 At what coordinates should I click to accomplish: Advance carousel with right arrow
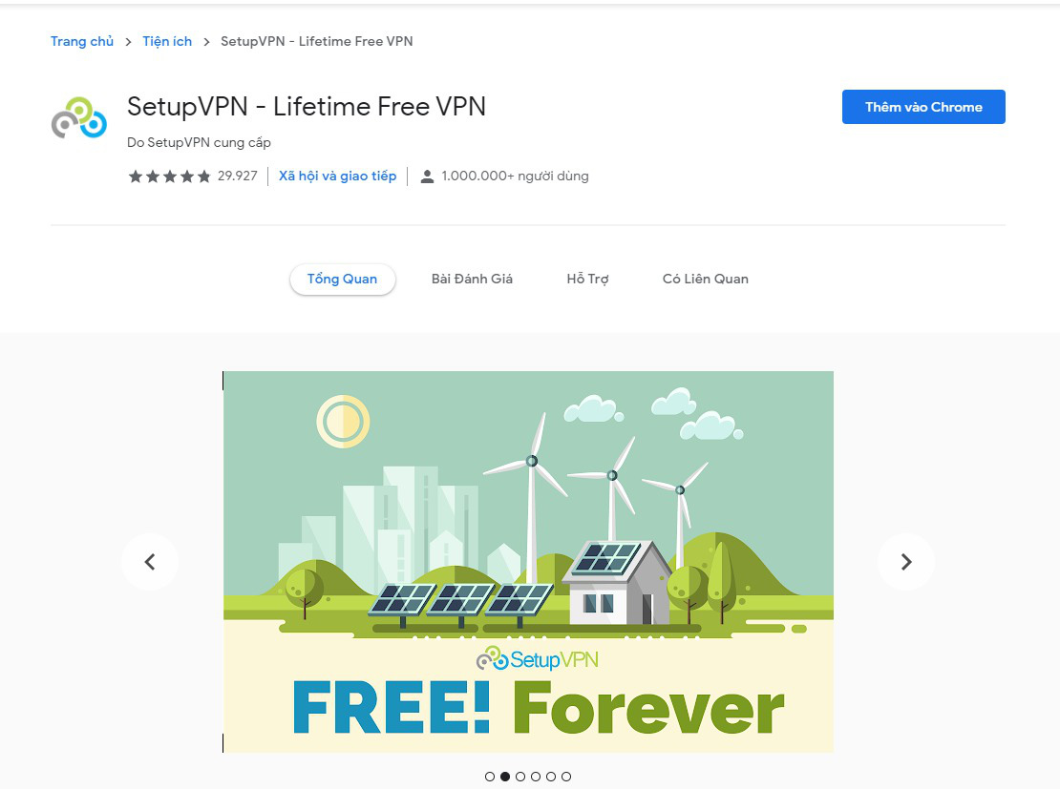[x=906, y=561]
